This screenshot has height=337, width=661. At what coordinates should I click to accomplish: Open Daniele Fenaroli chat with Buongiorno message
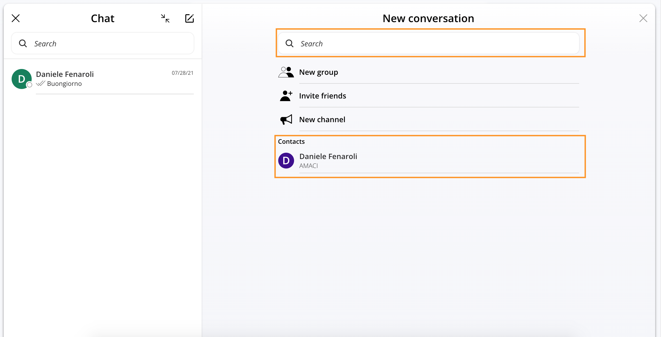pyautogui.click(x=103, y=79)
